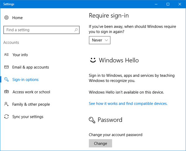Click the envelope icon for Email accounts
This screenshot has height=151, width=186.
[7, 67]
